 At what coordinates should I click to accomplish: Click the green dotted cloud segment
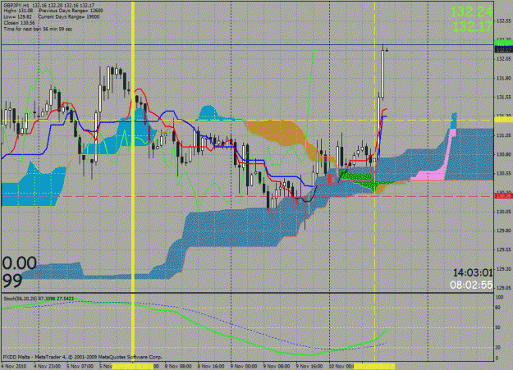click(358, 176)
